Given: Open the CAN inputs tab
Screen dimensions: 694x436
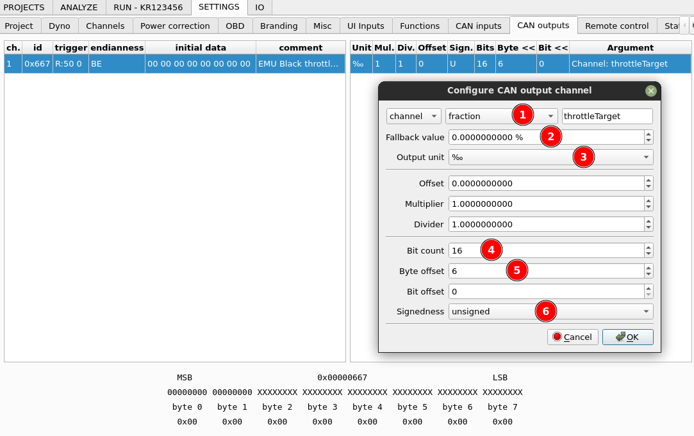Looking at the screenshot, I should point(478,26).
